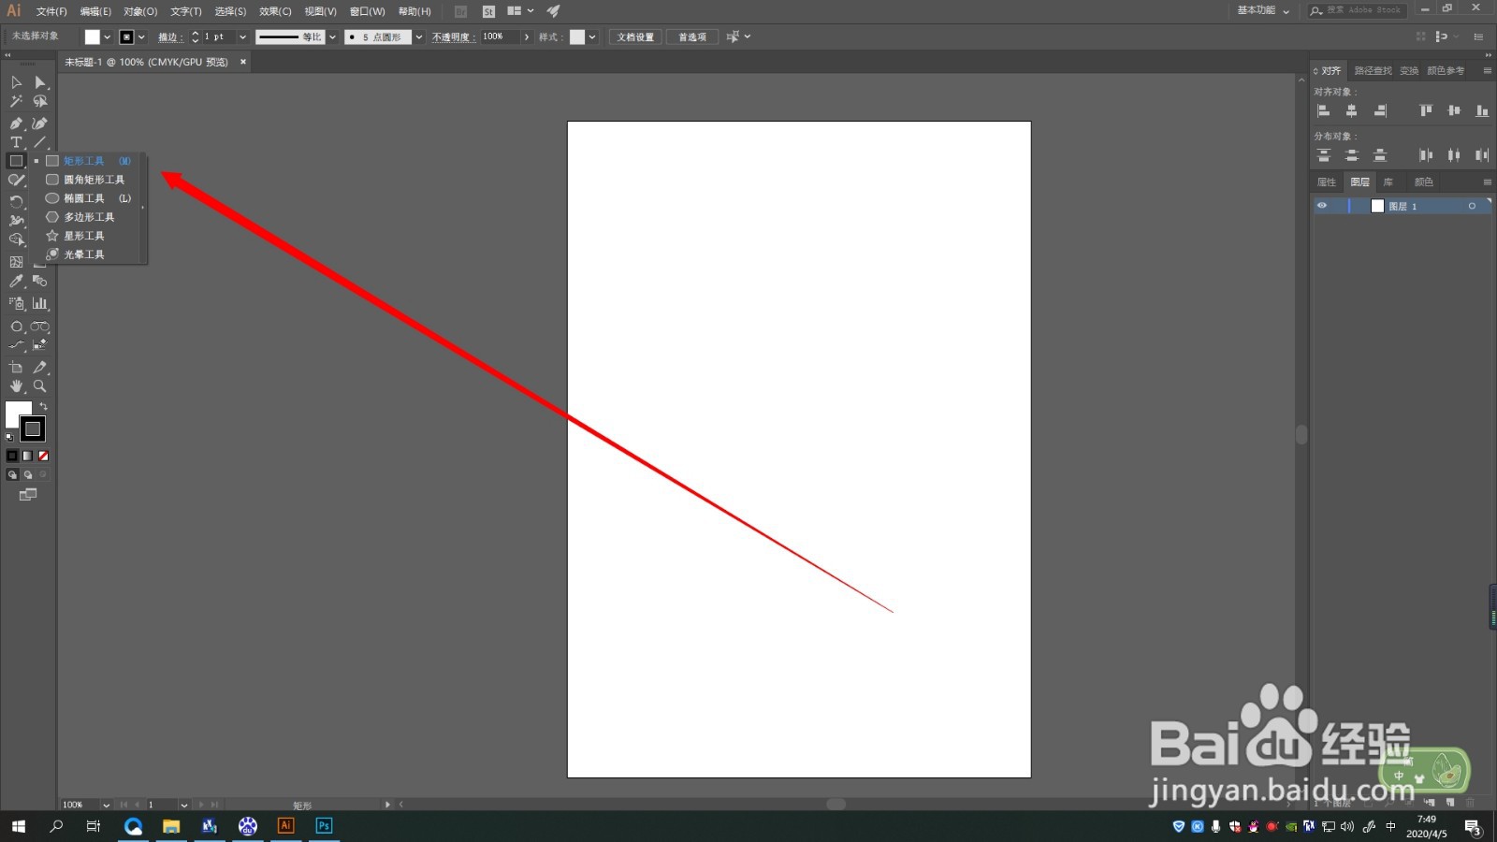
Task: Choose the Lasso tool
Action: click(40, 101)
